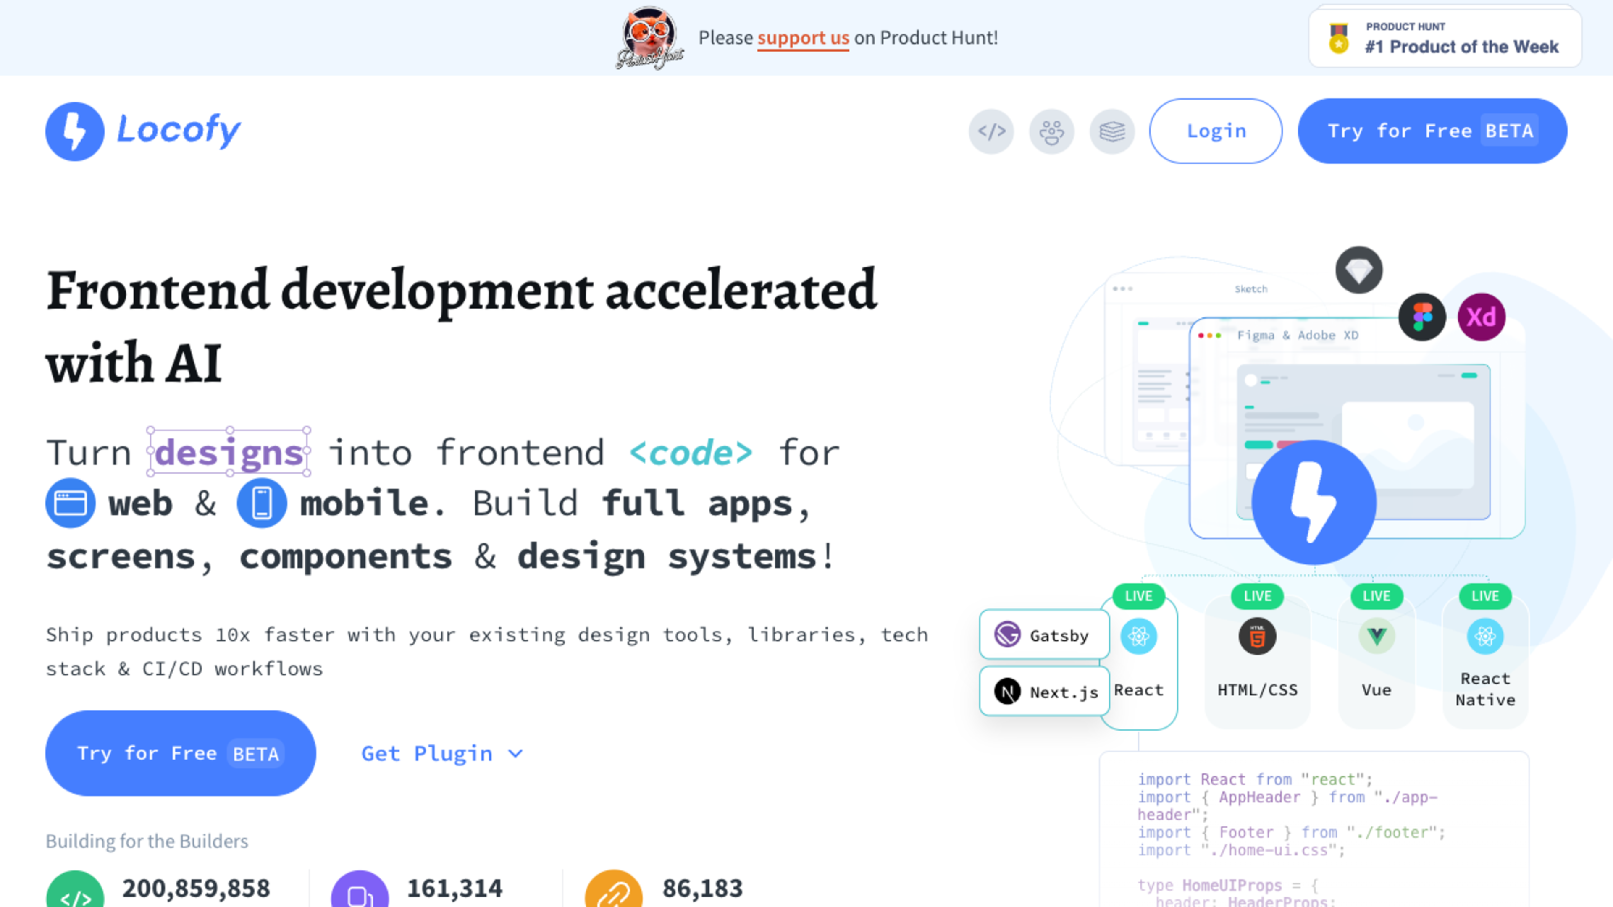The image size is (1613, 907).
Task: Open the Product of the Week badge
Action: coord(1445,37)
